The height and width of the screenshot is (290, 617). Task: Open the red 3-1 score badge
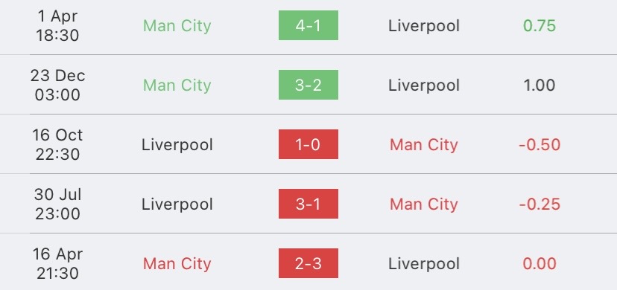(308, 204)
